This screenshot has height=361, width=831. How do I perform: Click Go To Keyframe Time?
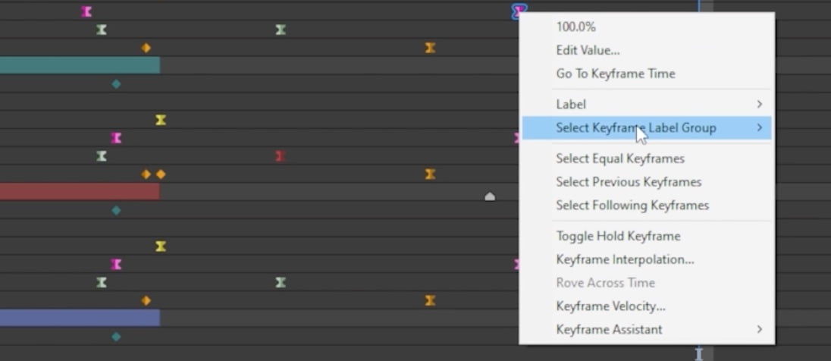pos(615,74)
